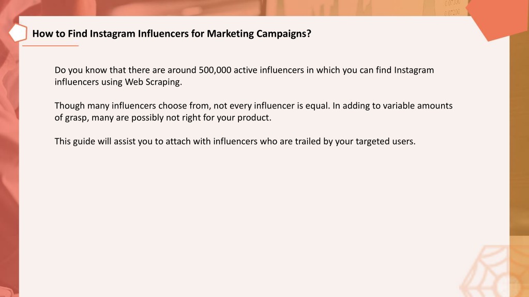This screenshot has height=297, width=529.
Task: Click the pink decorative strip on the left edge
Action: (x=9, y=168)
